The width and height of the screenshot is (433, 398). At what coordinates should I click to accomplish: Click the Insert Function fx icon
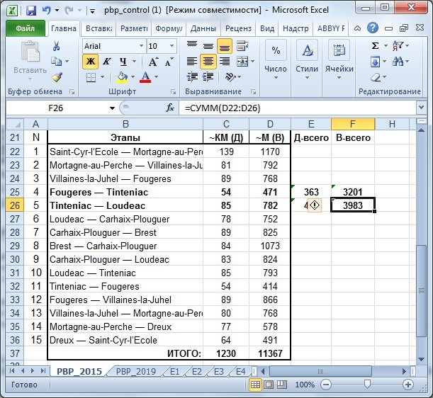click(x=170, y=108)
